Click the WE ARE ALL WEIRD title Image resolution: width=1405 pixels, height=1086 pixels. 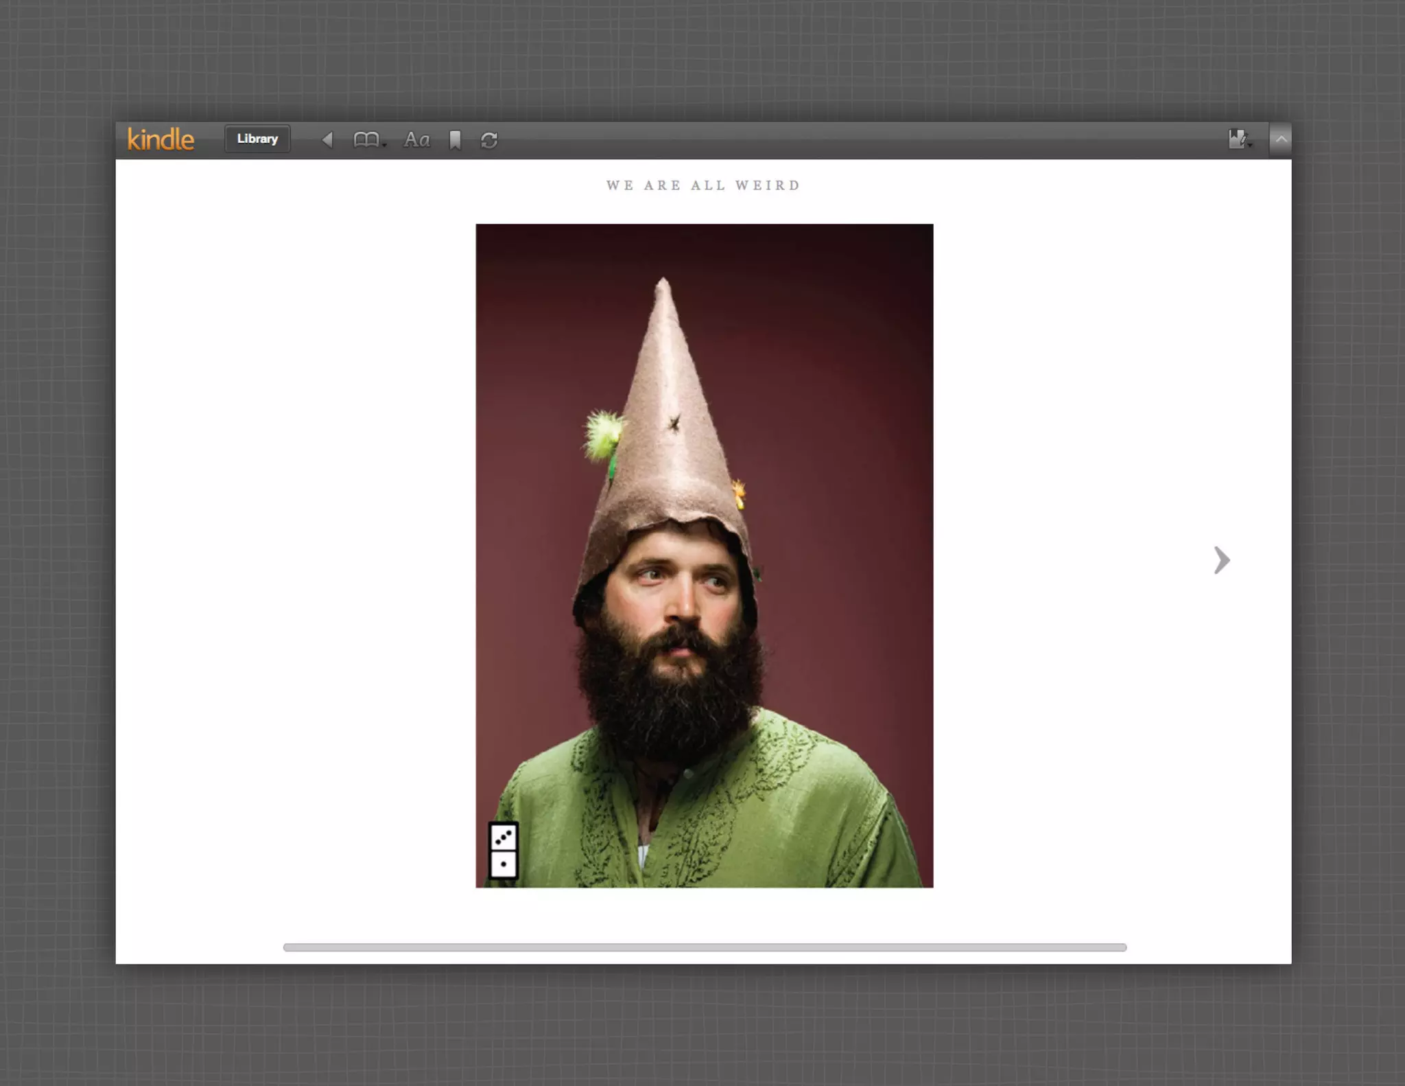tap(703, 185)
